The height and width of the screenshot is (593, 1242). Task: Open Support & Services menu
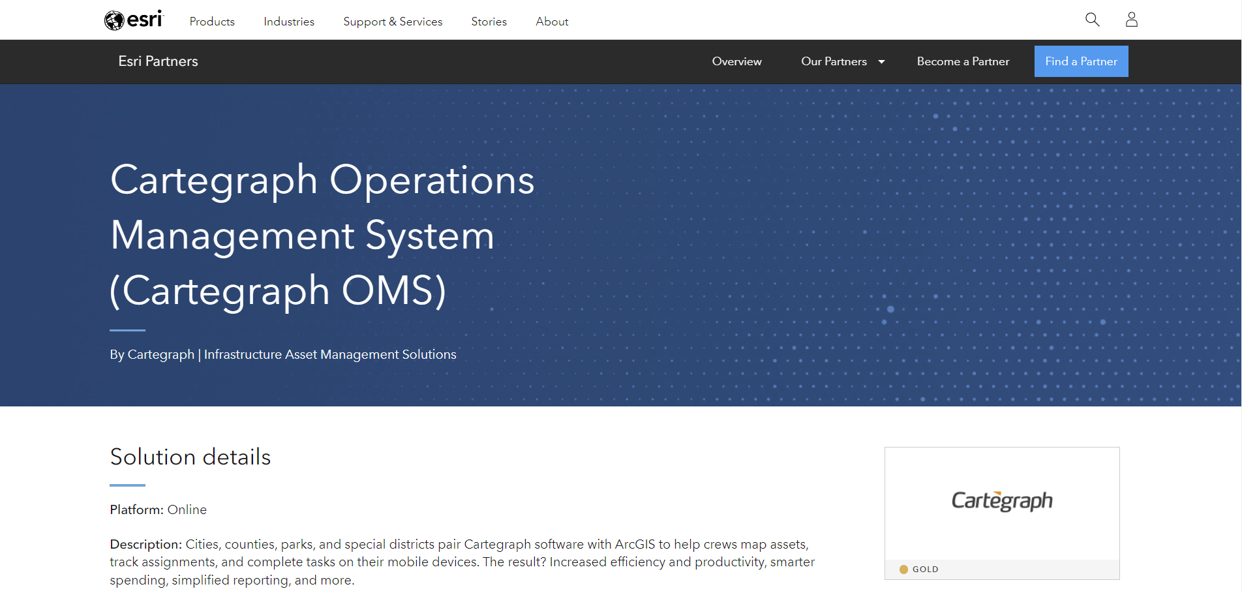[393, 22]
